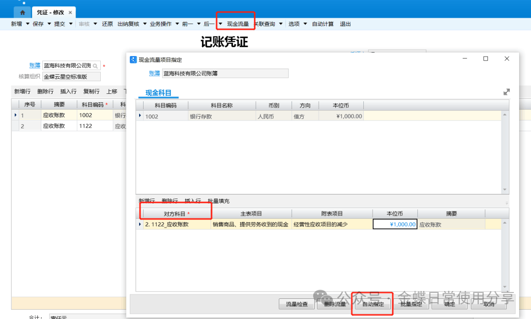Switch to the 现金科目 tab
The image size is (531, 319).
pyautogui.click(x=158, y=92)
